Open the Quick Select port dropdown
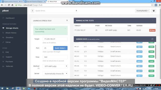 (60, 48)
